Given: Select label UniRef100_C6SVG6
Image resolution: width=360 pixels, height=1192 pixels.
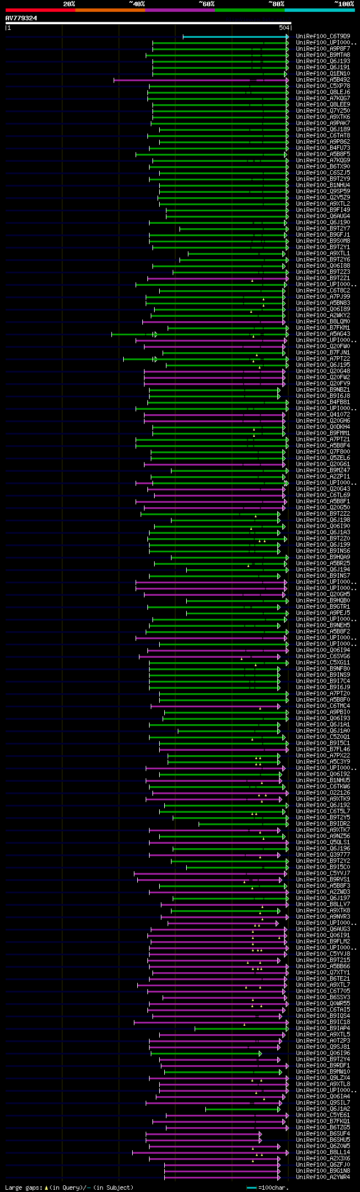Looking at the screenshot, I should [323, 657].
